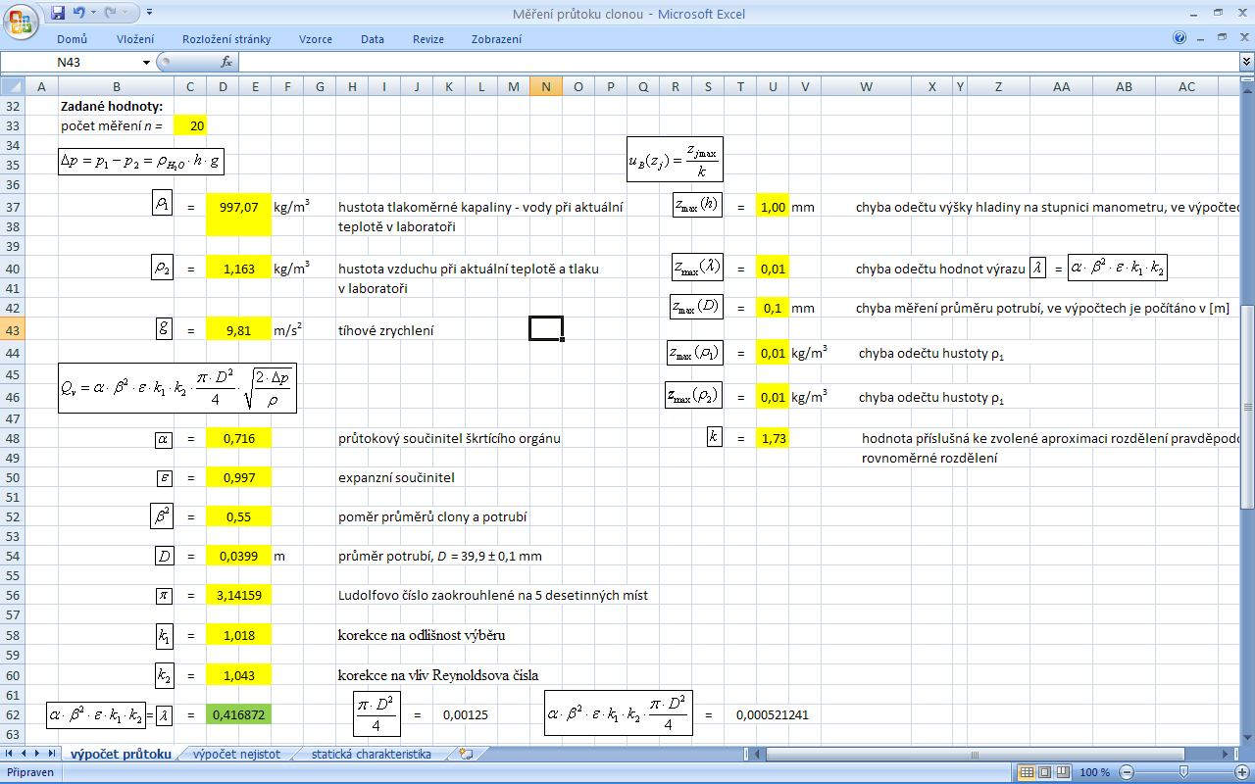This screenshot has width=1255, height=784.
Task: Save the workbook with the floppy icon
Action: click(58, 13)
